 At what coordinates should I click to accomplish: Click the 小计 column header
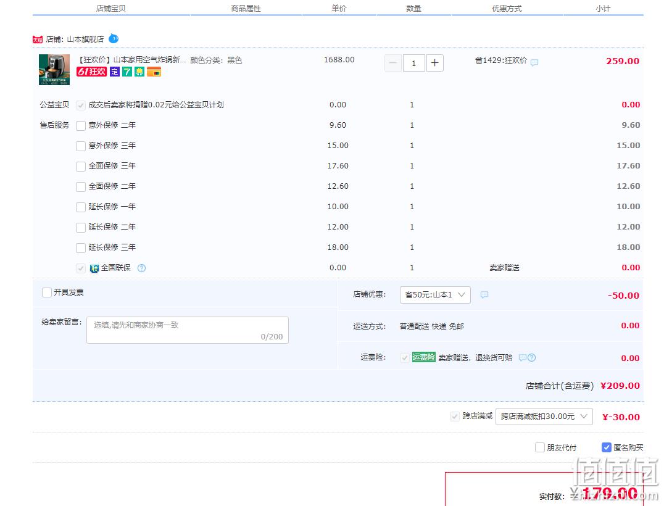pos(602,9)
